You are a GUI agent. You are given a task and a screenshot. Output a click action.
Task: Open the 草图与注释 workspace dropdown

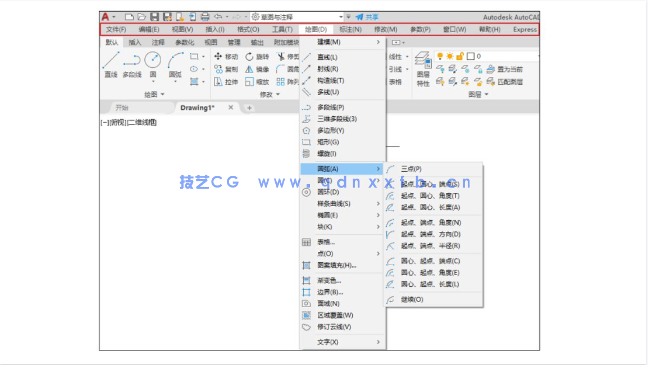click(x=341, y=17)
